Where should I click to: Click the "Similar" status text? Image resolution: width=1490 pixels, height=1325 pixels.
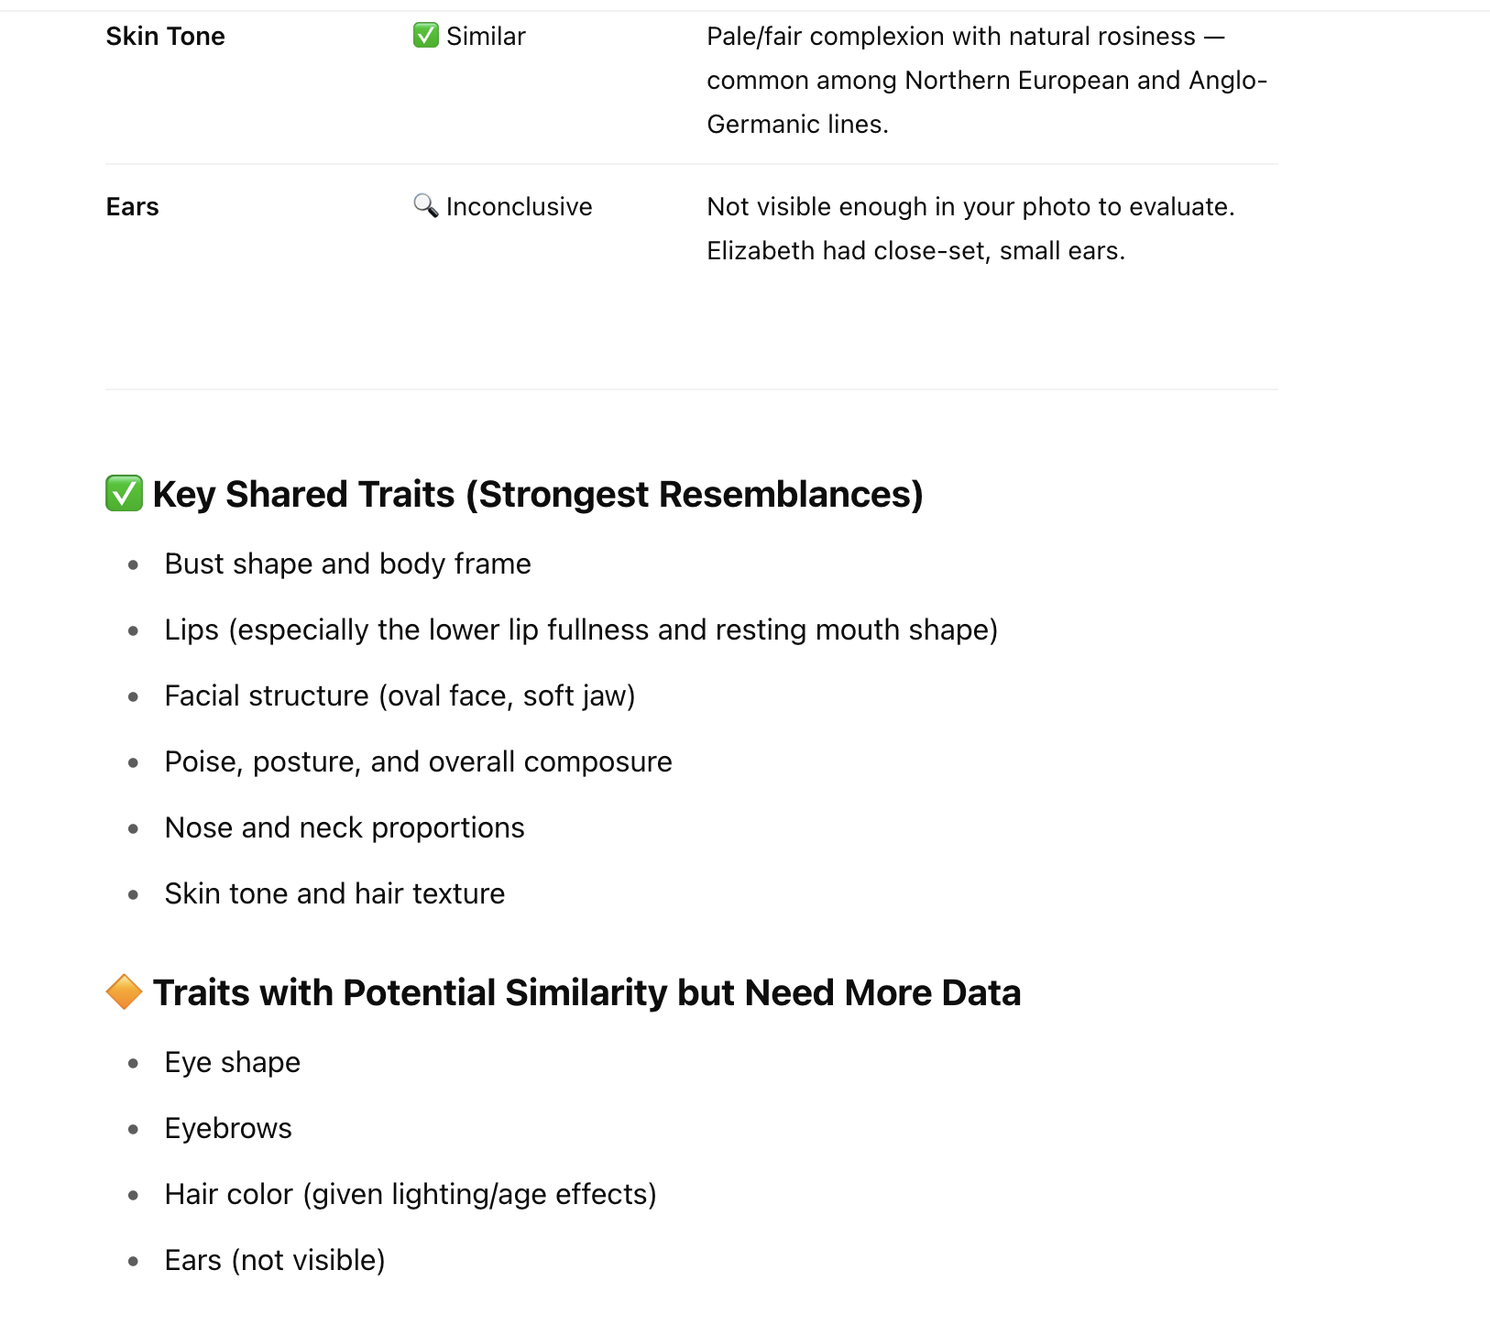486,37
